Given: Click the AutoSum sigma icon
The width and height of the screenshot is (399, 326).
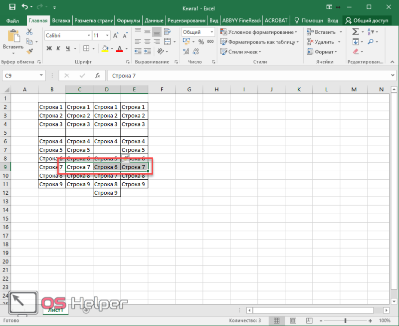Looking at the screenshot, I should 356,31.
